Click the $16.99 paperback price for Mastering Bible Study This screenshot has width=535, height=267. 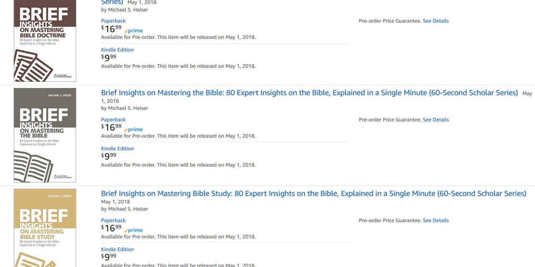coord(111,228)
